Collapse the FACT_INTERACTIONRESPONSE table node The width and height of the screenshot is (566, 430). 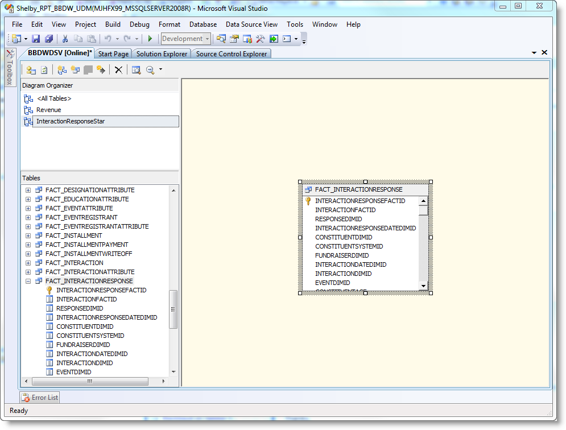click(28, 281)
